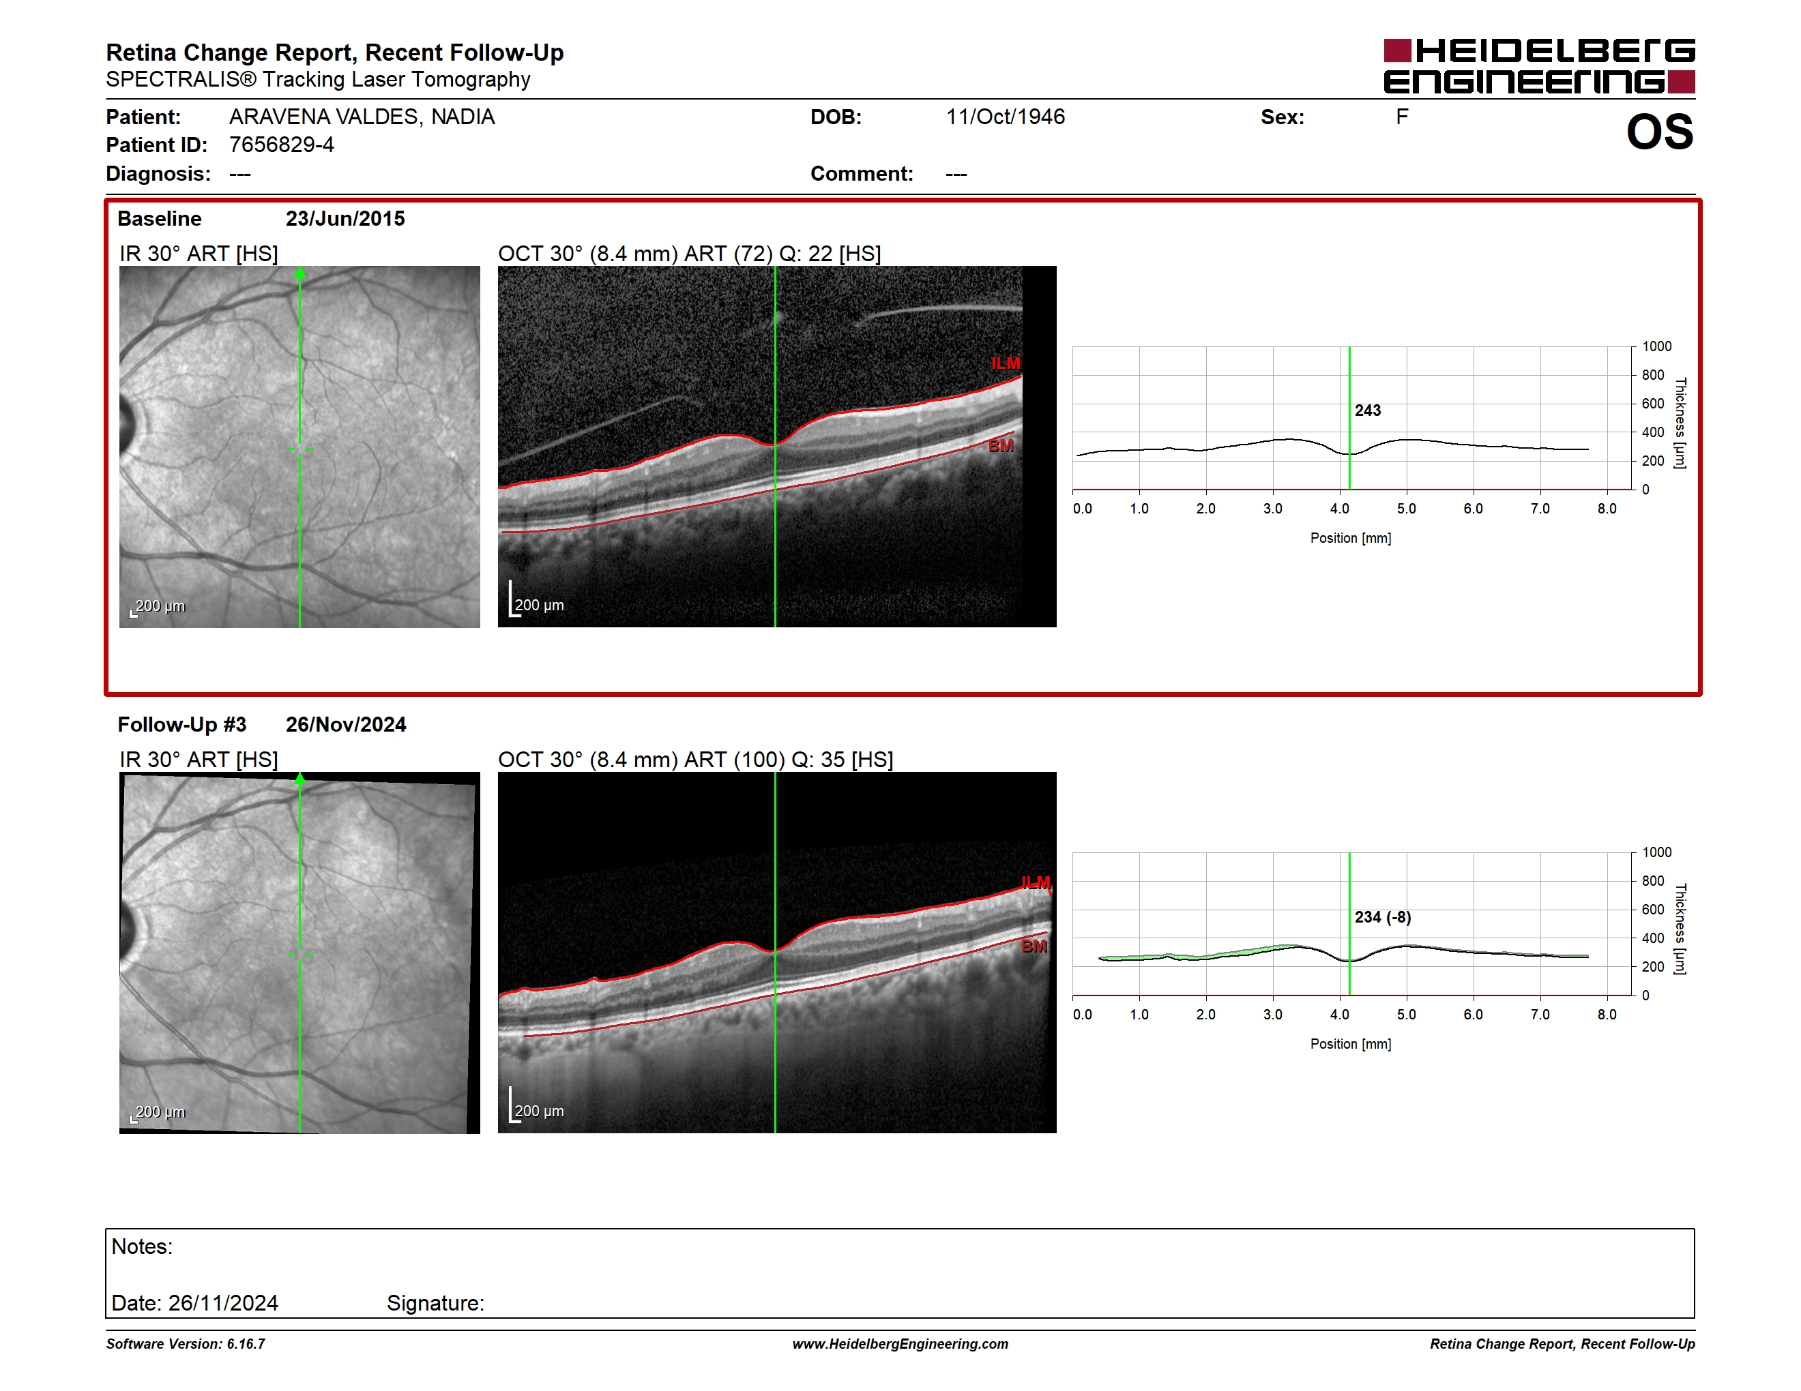The image size is (1801, 1391).
Task: Click the baseline graph Thickness [µm] axis label
Action: (x=1680, y=423)
